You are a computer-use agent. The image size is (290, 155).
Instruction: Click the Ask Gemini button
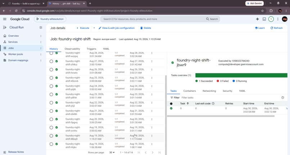254,3
